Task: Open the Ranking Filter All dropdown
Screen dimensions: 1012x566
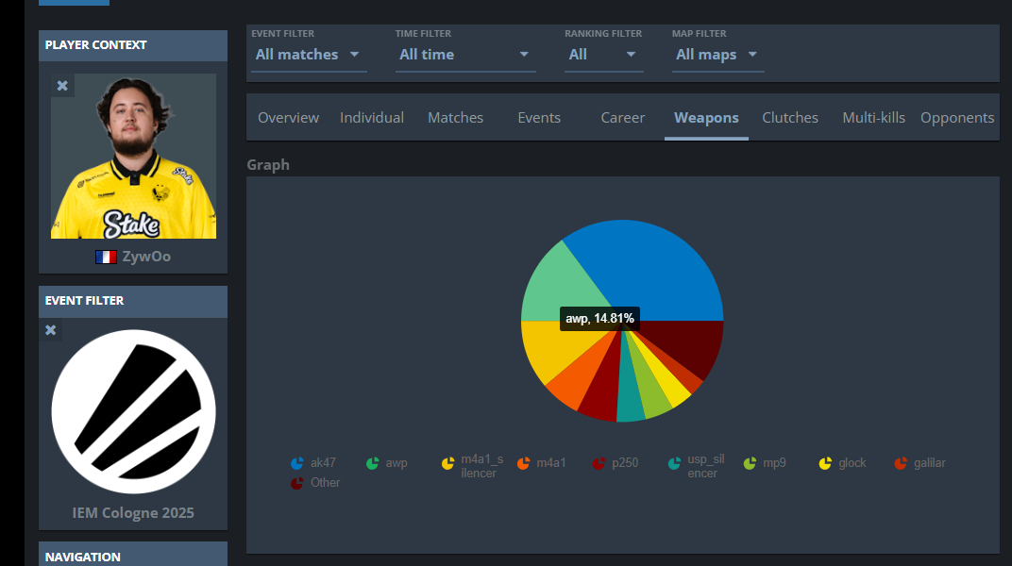Action: [x=603, y=55]
